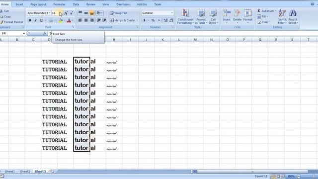Click Decrease Indent icon
The image size is (318, 179).
pyautogui.click(x=98, y=20)
